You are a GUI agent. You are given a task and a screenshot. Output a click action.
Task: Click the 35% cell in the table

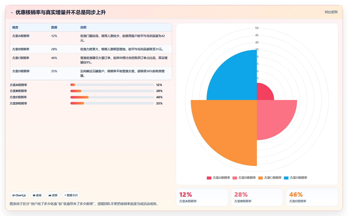point(54,71)
